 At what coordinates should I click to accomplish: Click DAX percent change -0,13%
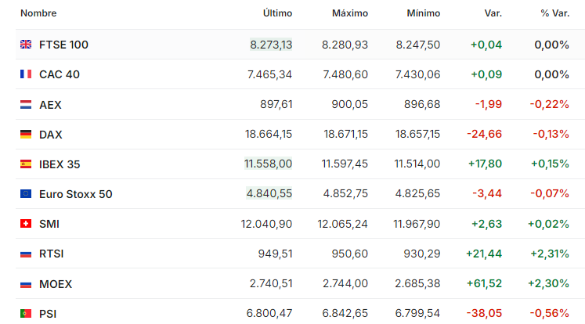pyautogui.click(x=551, y=135)
